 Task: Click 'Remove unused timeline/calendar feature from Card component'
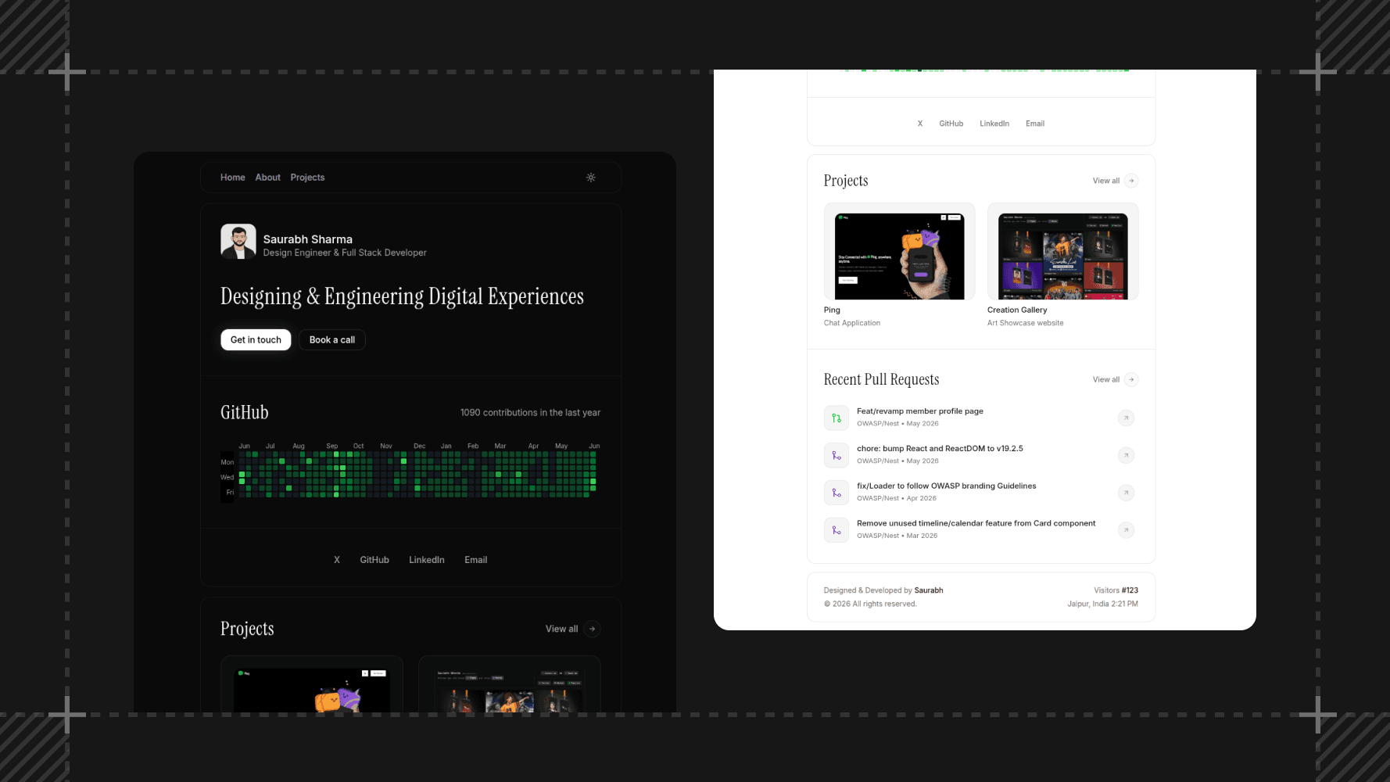(976, 524)
